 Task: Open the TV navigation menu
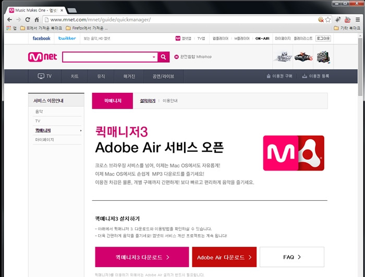point(45,76)
